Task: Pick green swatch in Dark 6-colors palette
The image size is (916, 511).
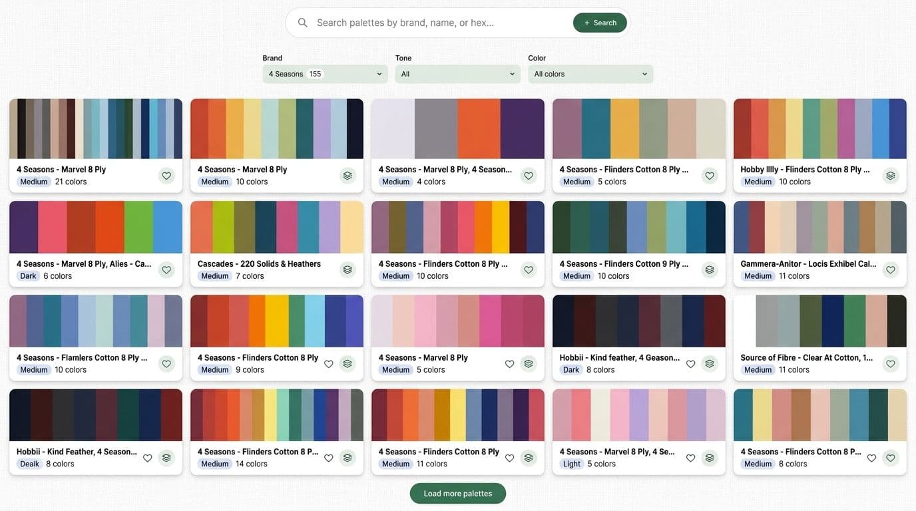Action: pos(138,227)
